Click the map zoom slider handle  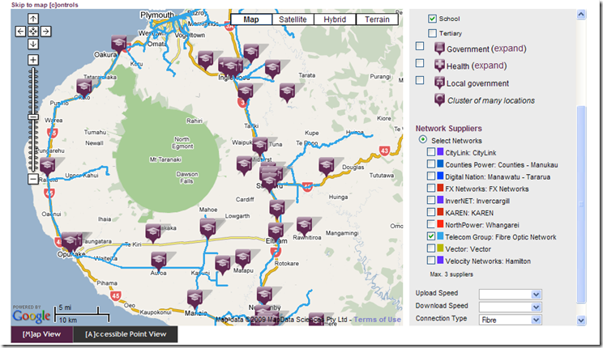33,117
